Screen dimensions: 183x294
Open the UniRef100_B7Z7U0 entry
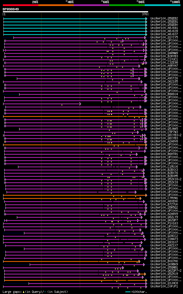(164, 204)
